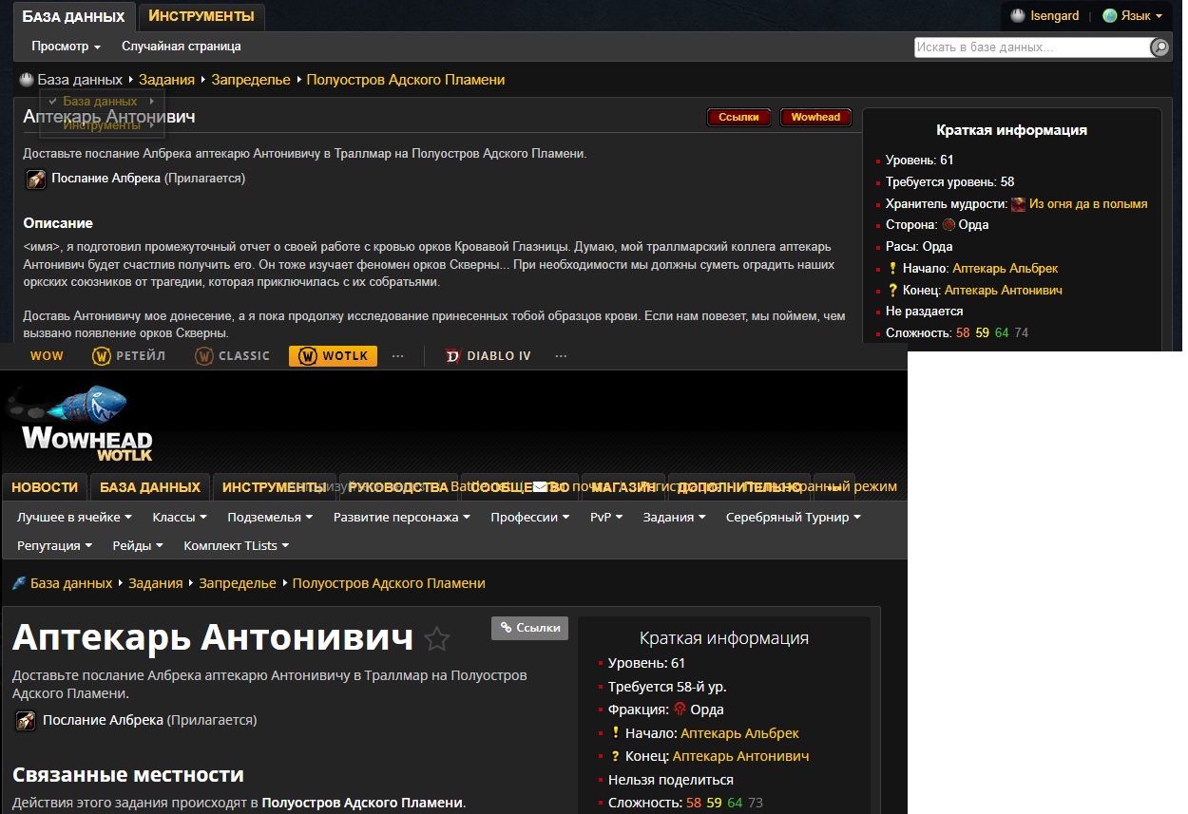The height and width of the screenshot is (814, 1188).
Task: Click Задания breadcrumb in upper site
Action: [x=166, y=80]
